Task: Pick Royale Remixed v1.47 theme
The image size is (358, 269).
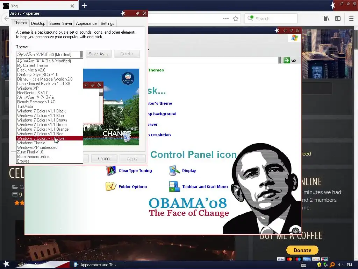Action: click(x=50, y=102)
